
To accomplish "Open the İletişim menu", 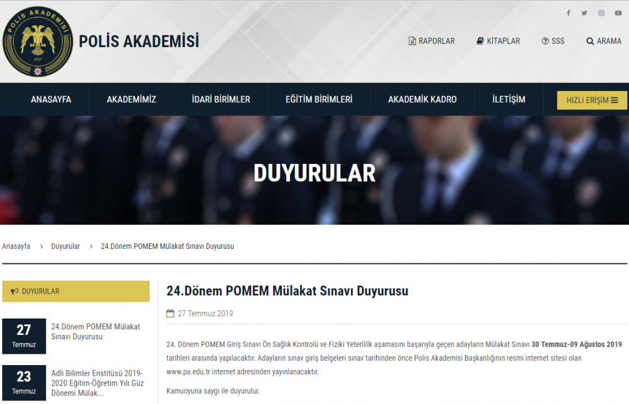I will point(509,99).
